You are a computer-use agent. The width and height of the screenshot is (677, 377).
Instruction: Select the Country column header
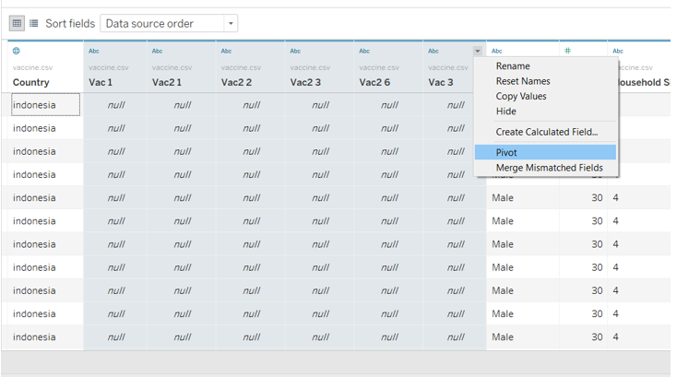click(x=31, y=82)
